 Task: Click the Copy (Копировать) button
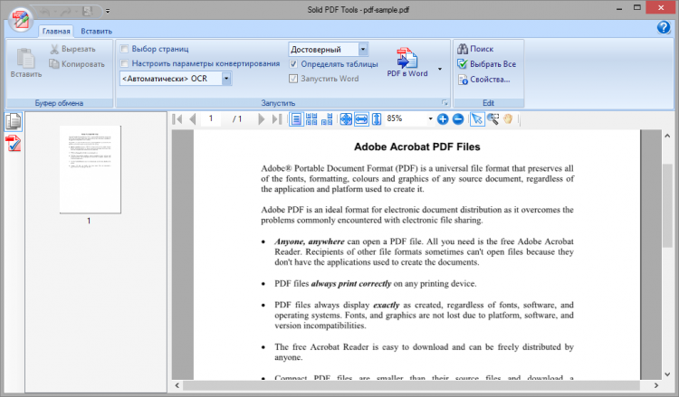pos(77,64)
